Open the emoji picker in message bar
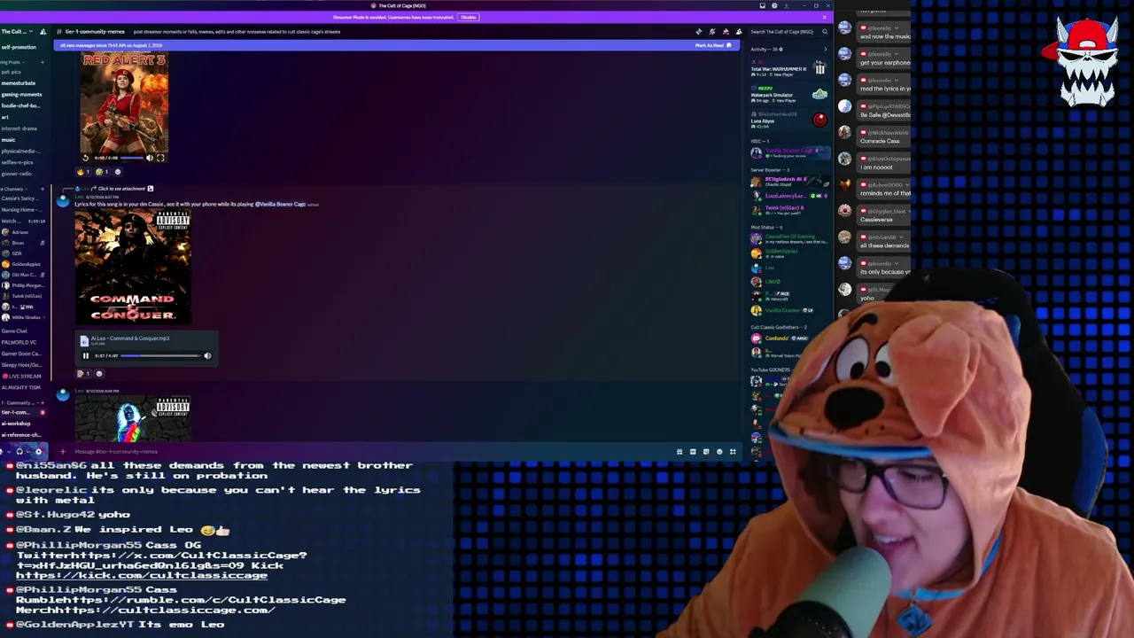The width and height of the screenshot is (1134, 638). (x=719, y=452)
